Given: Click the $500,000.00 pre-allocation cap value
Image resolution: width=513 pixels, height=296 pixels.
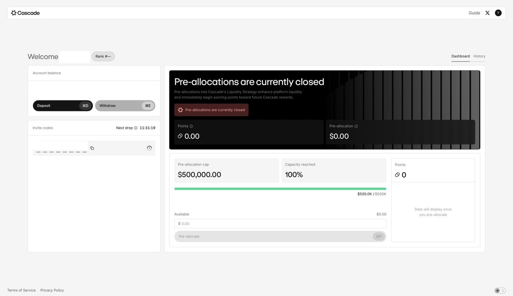Looking at the screenshot, I should click(199, 175).
